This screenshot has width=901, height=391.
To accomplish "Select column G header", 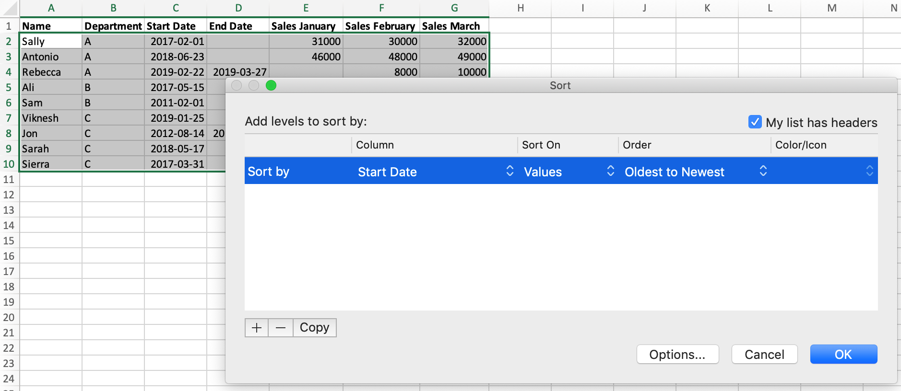I will (454, 8).
